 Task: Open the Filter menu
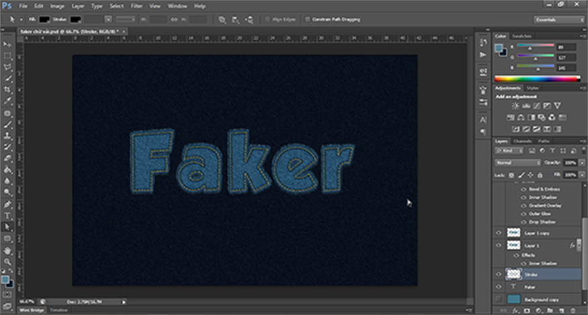click(x=136, y=6)
